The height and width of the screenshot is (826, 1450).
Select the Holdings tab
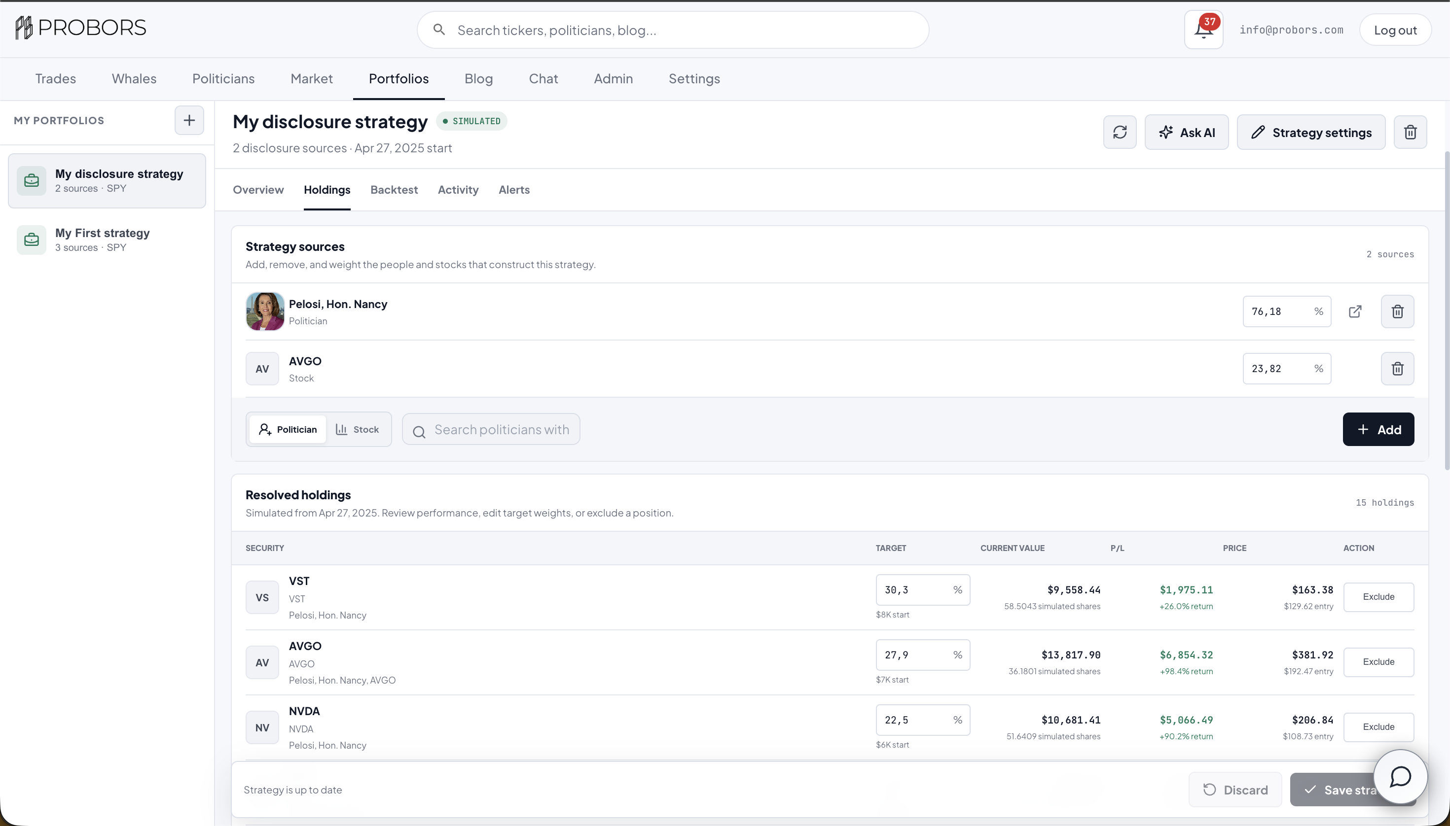(327, 190)
